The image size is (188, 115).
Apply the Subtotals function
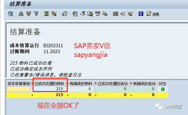coord(54,14)
